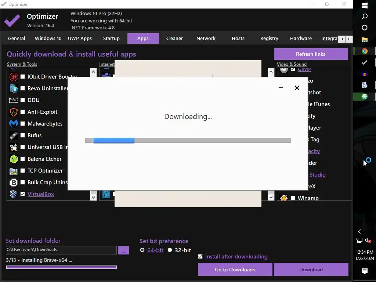Switch to the Registry tab
The image size is (376, 282).
point(269,38)
